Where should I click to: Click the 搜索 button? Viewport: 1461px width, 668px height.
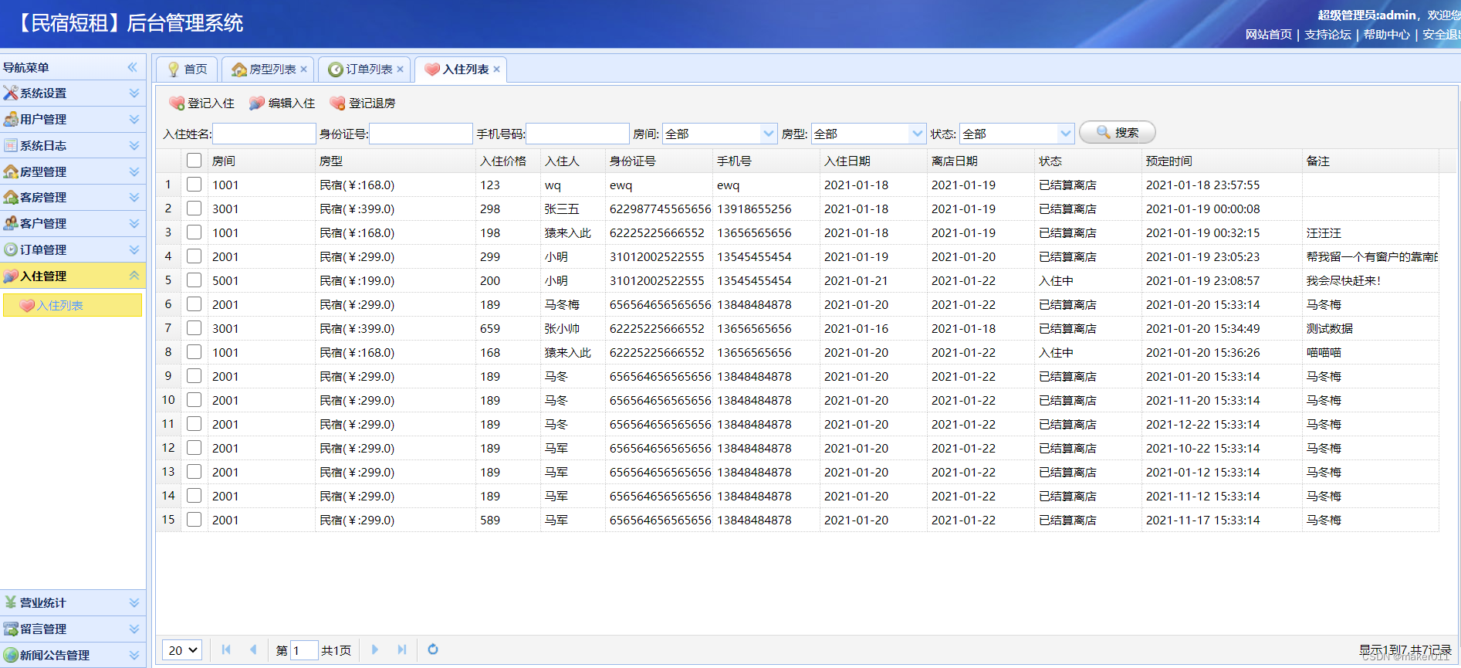[x=1117, y=132]
